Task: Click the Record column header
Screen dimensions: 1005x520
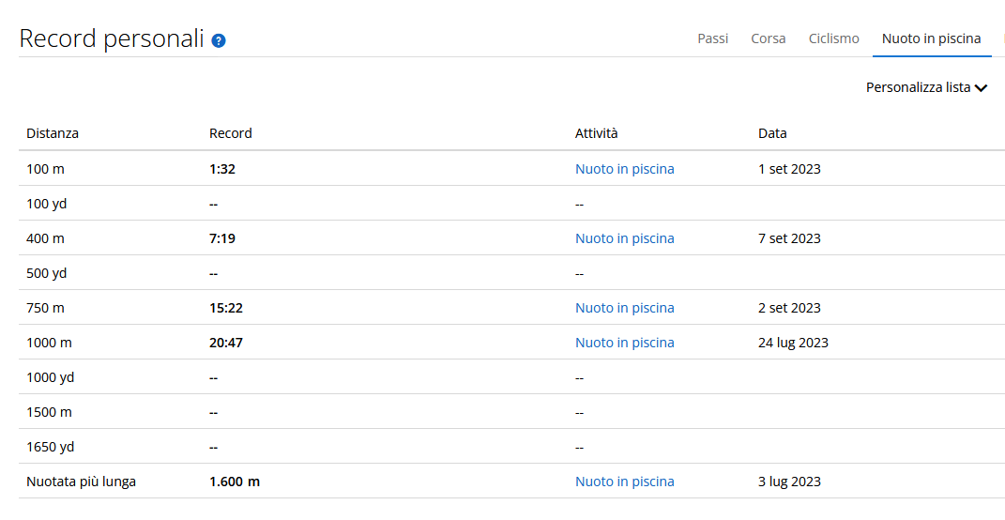Action: coord(230,133)
